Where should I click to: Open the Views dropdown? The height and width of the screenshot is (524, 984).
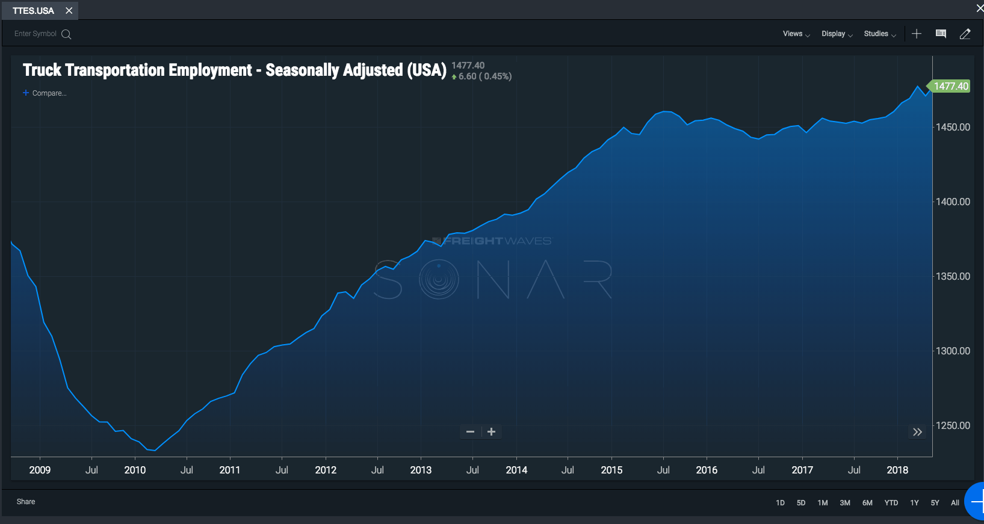(x=796, y=34)
